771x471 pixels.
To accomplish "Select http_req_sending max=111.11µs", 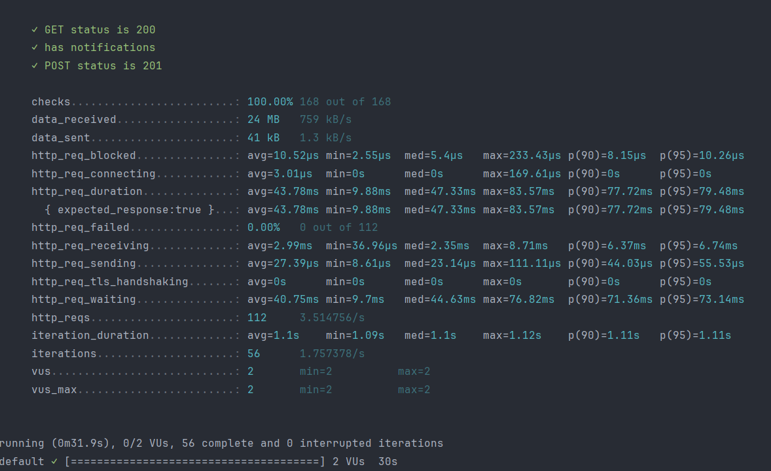I will click(522, 264).
